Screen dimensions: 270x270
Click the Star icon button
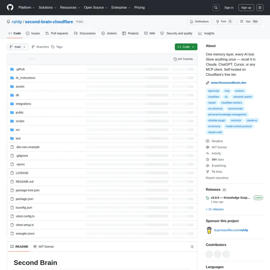(x=249, y=22)
